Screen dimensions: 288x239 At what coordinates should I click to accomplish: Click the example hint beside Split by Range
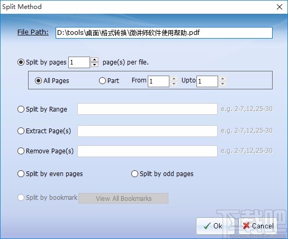point(247,109)
